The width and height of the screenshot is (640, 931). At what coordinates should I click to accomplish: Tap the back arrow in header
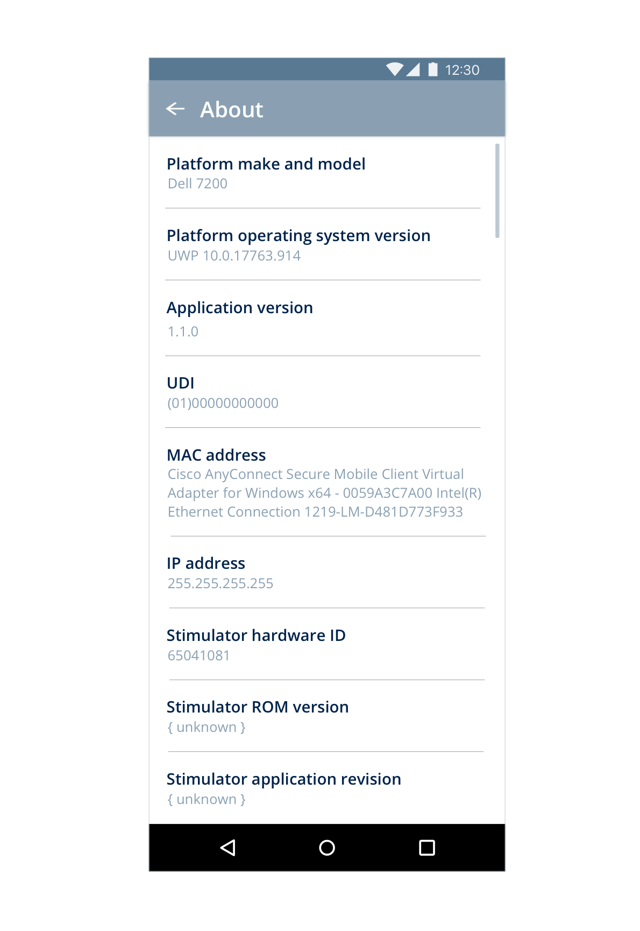175,109
